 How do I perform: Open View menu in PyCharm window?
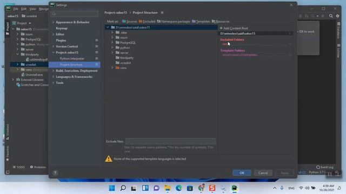coord(32,9)
